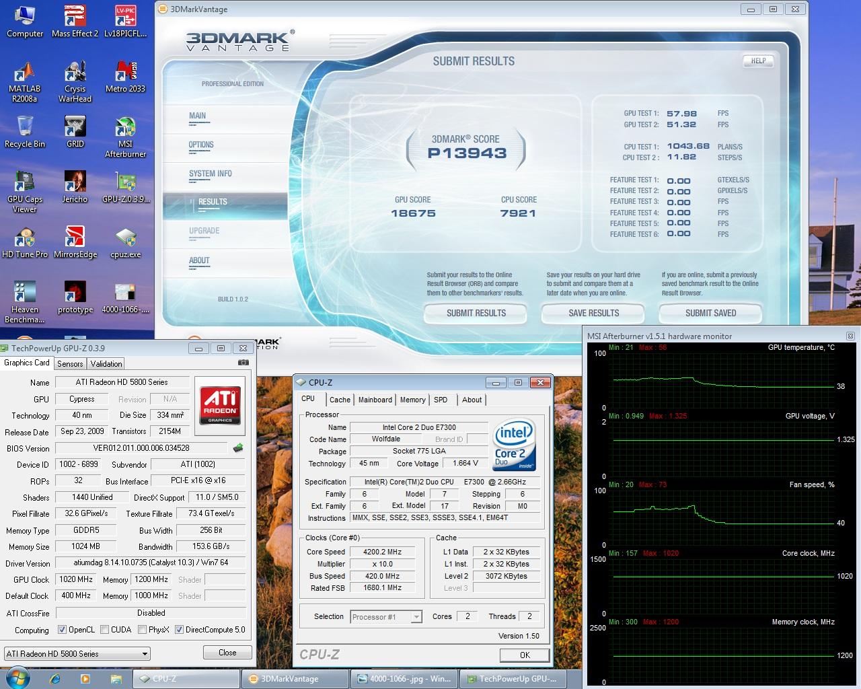The height and width of the screenshot is (689, 861).
Task: Launch GPU Caps Viewer shortcut
Action: tap(25, 192)
